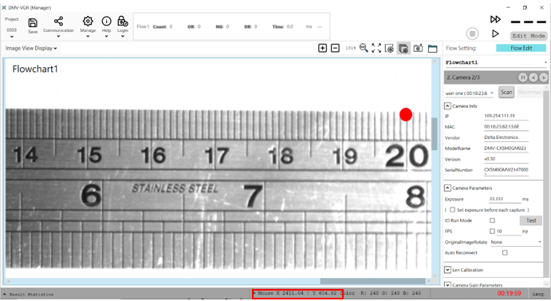
Task: Click the fit-to-screen expand arrows icon
Action: 376,48
